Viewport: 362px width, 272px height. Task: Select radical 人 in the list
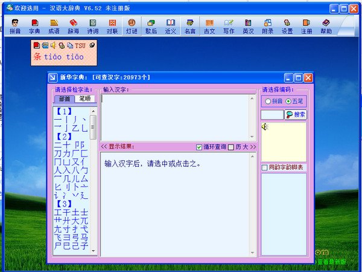click(58, 170)
